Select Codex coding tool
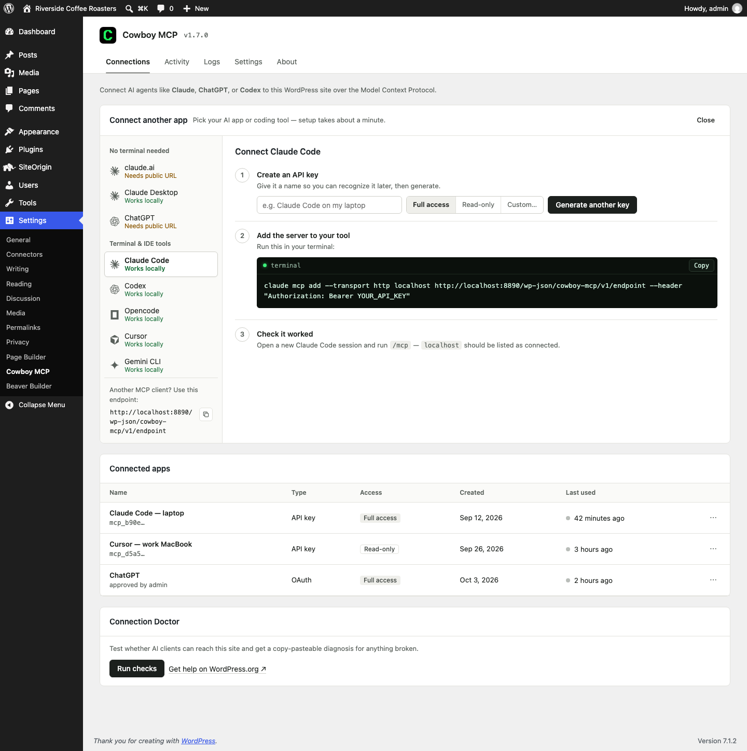Viewport: 747px width, 751px height. pos(161,289)
